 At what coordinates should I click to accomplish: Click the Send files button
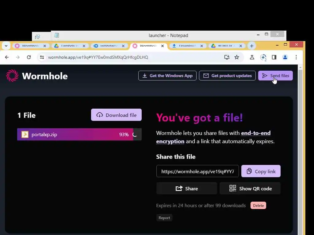[x=275, y=76]
